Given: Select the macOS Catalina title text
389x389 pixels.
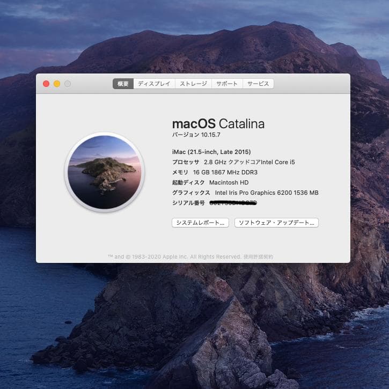Looking at the screenshot, I should click(218, 123).
